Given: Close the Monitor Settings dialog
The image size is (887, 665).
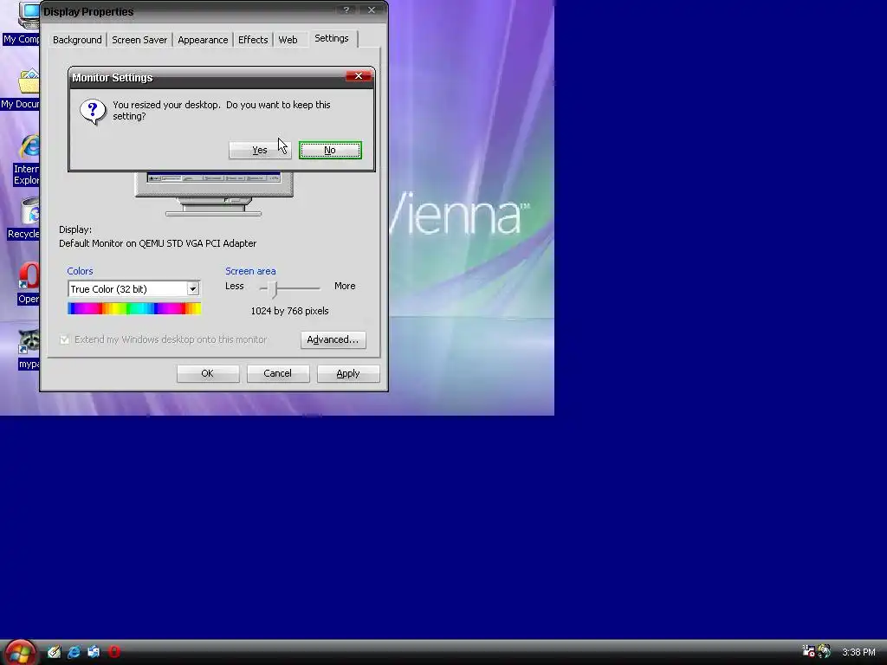Looking at the screenshot, I should click(x=358, y=76).
